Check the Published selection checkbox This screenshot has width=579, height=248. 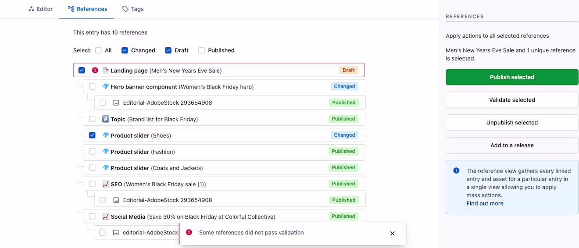click(201, 50)
